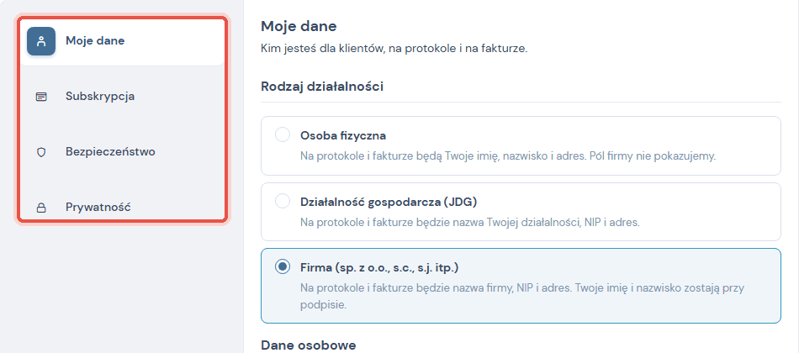
Task: Select the Firma (sp. z o.o.) radio button
Action: coord(283,267)
